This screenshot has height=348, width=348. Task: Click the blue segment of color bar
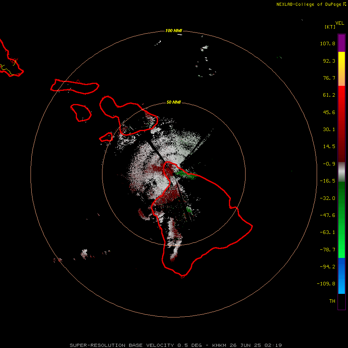point(341,276)
